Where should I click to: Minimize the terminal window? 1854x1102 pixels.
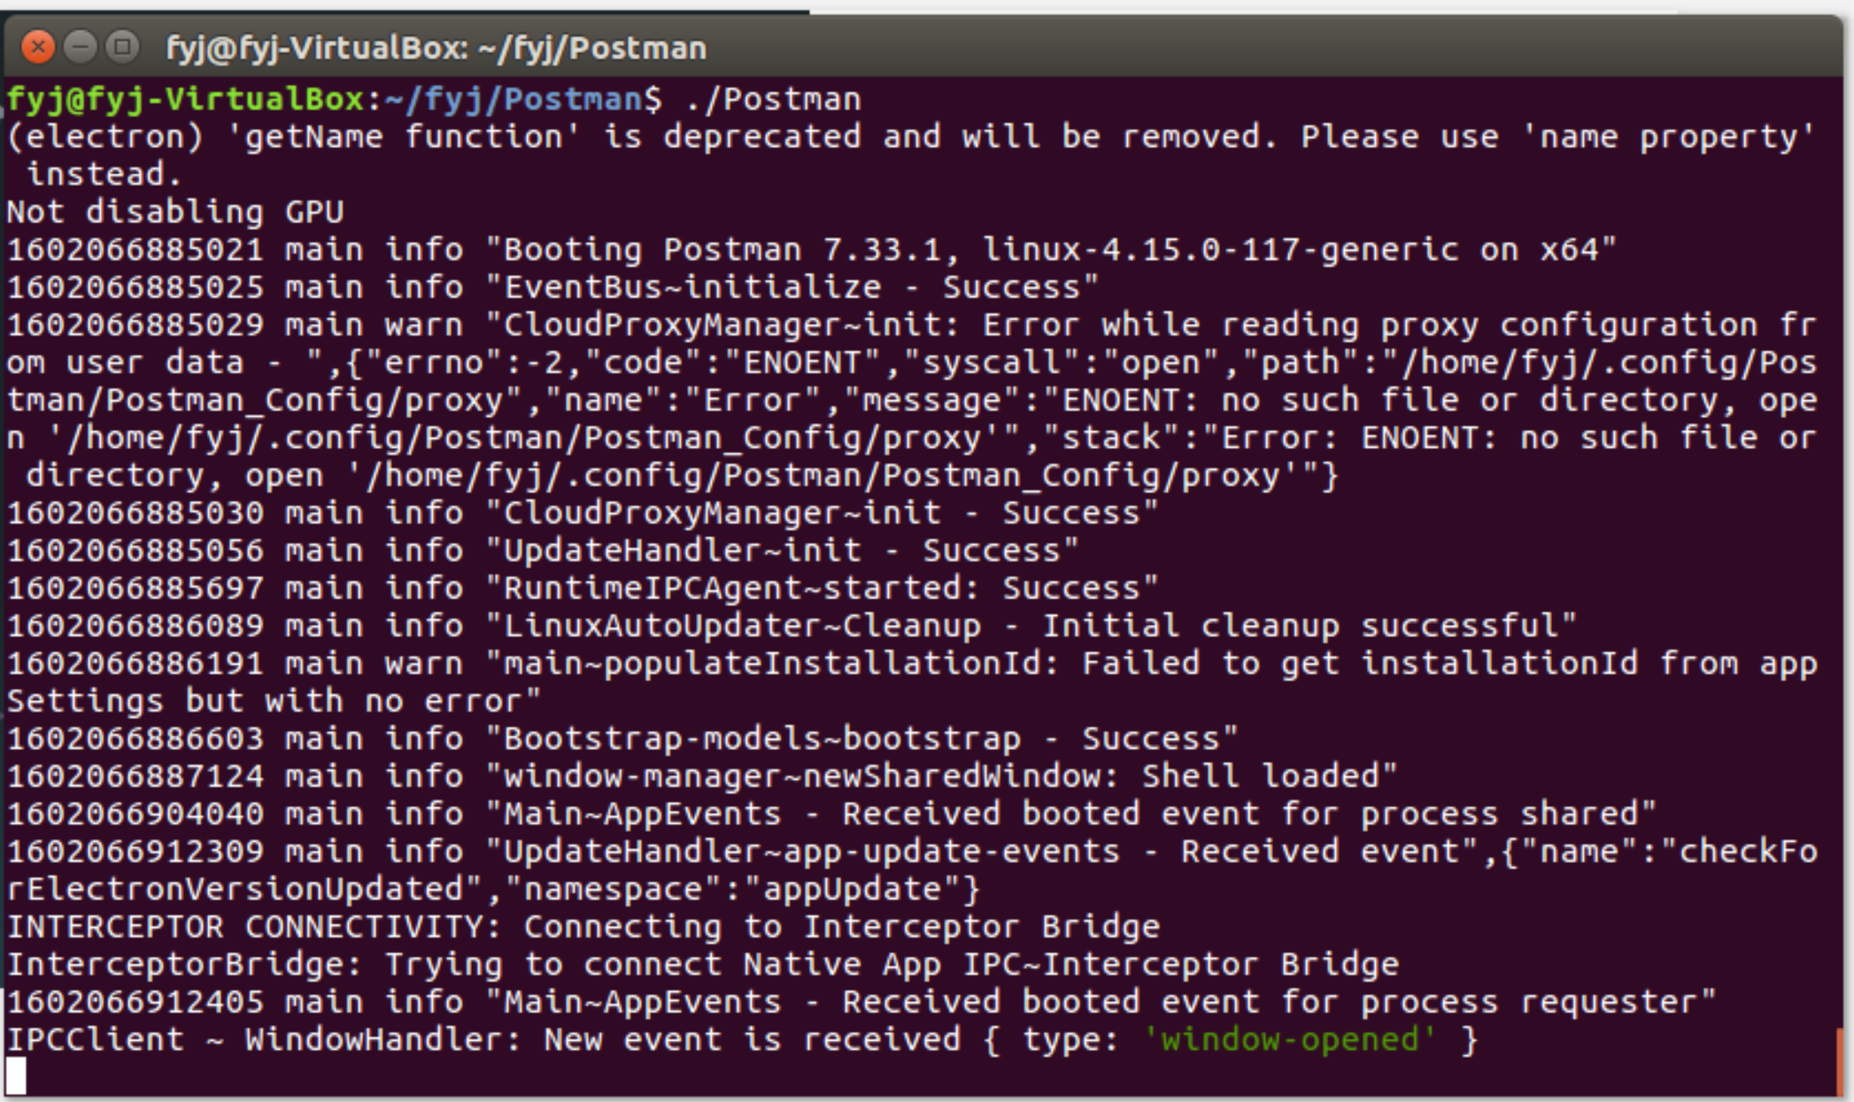point(81,46)
